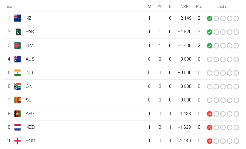Image resolution: width=246 pixels, height=149 pixels.
Task: Click the India flag icon
Action: coord(18,73)
